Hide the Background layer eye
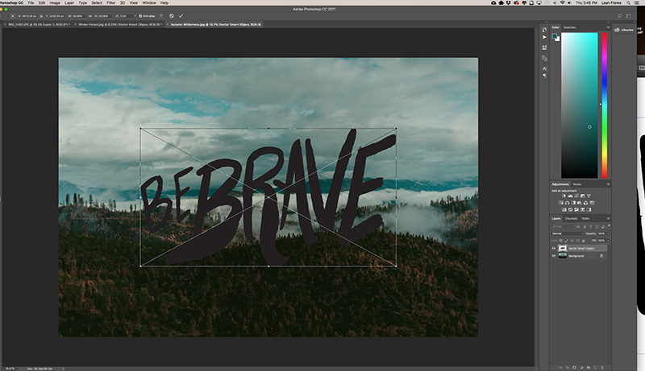Image resolution: width=645 pixels, height=371 pixels. [554, 256]
